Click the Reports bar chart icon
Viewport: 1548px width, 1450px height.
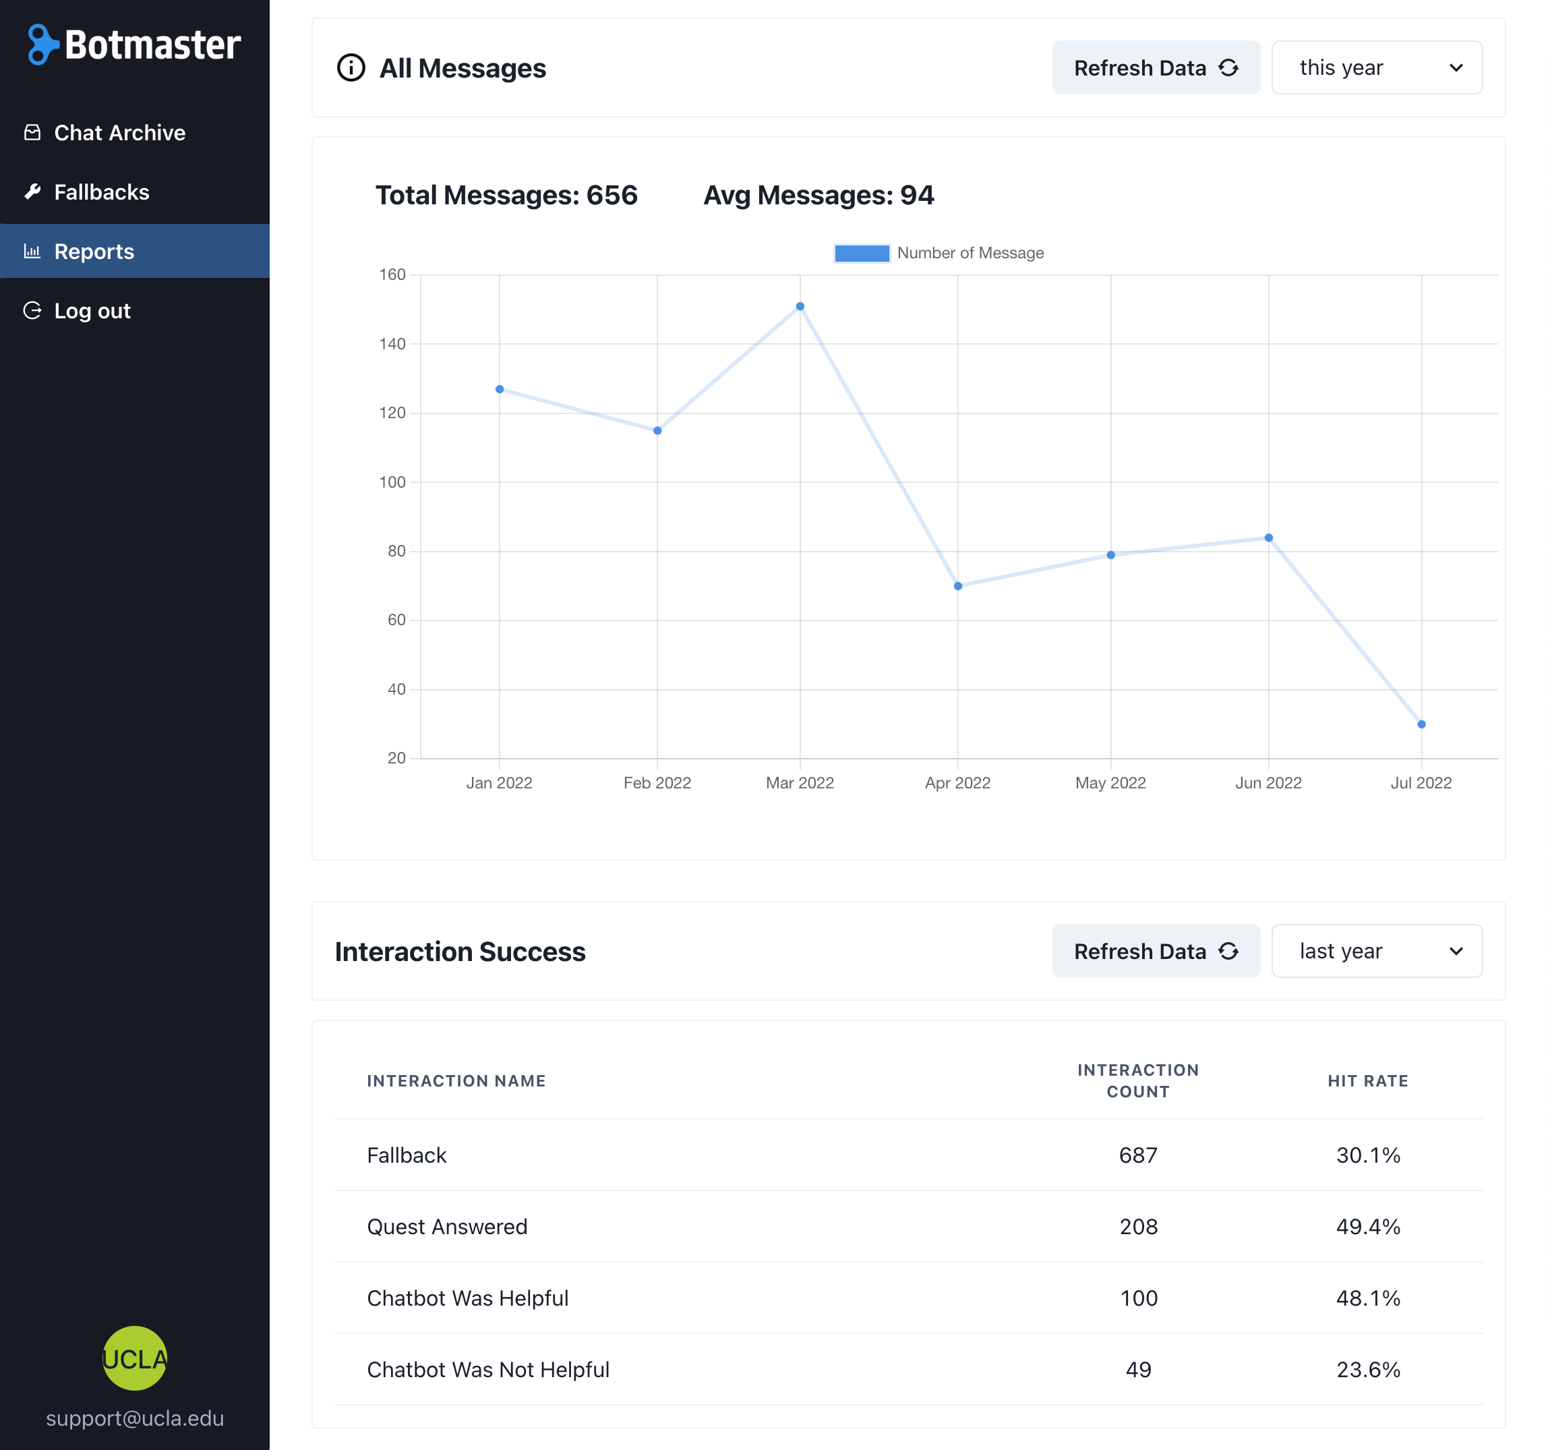coord(32,251)
